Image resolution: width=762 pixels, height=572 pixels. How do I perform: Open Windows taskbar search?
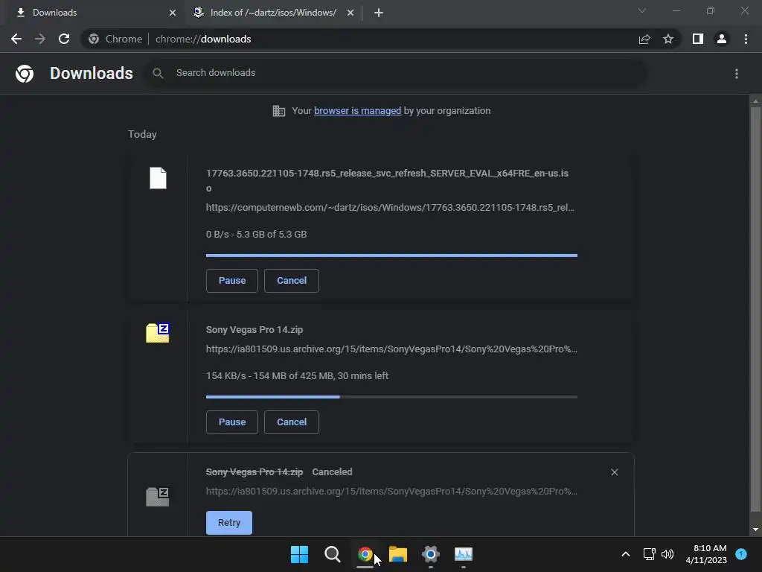333,554
